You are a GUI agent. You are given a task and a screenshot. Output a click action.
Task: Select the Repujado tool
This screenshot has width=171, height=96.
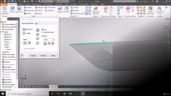[39, 7]
